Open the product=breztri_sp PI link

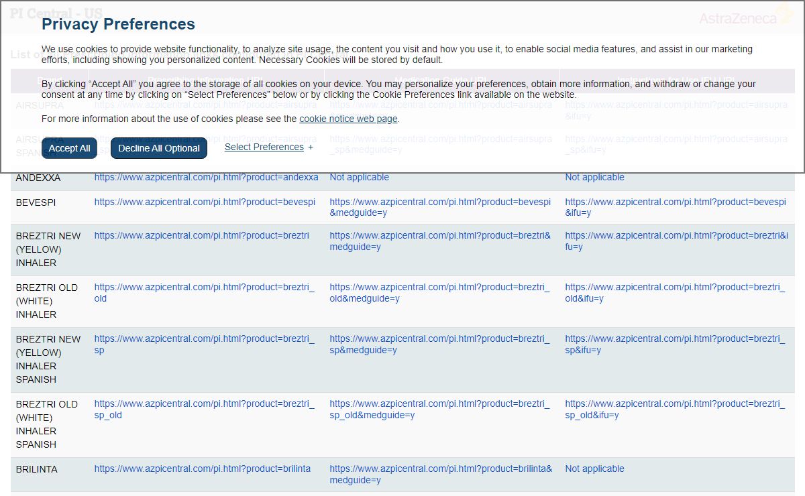[205, 345]
